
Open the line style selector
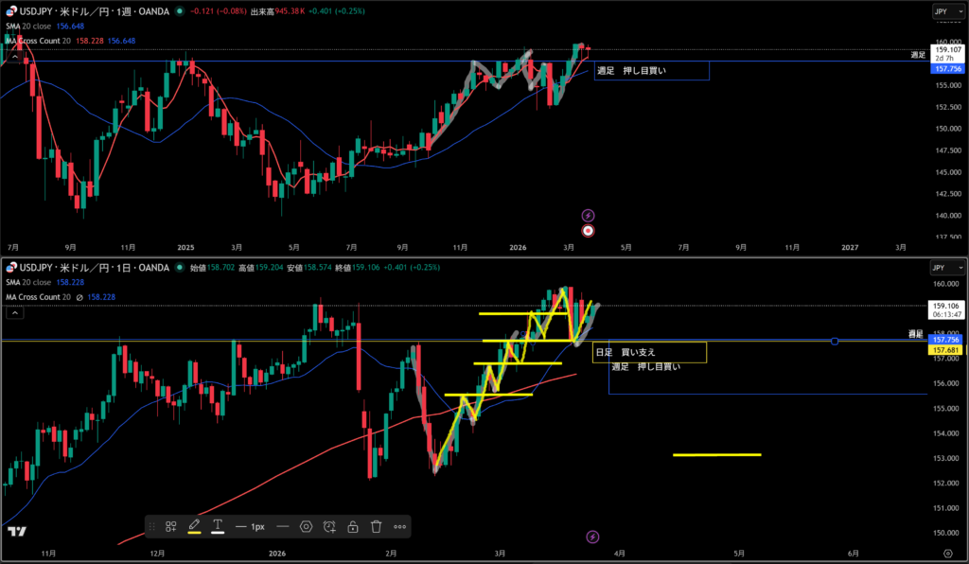point(282,526)
